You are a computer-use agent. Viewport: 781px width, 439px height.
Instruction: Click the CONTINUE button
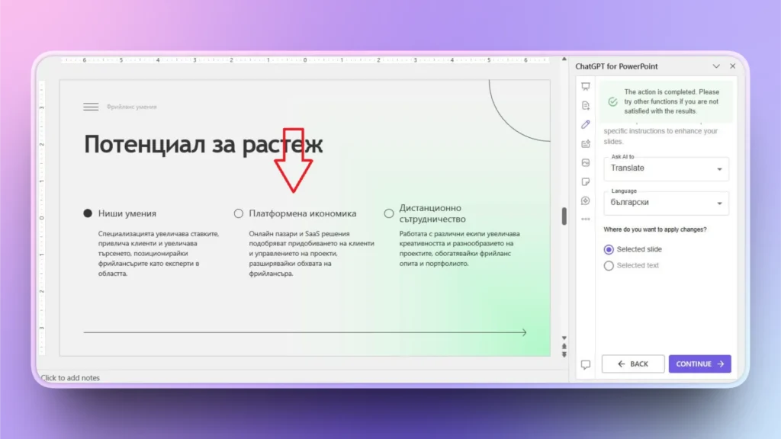(699, 364)
